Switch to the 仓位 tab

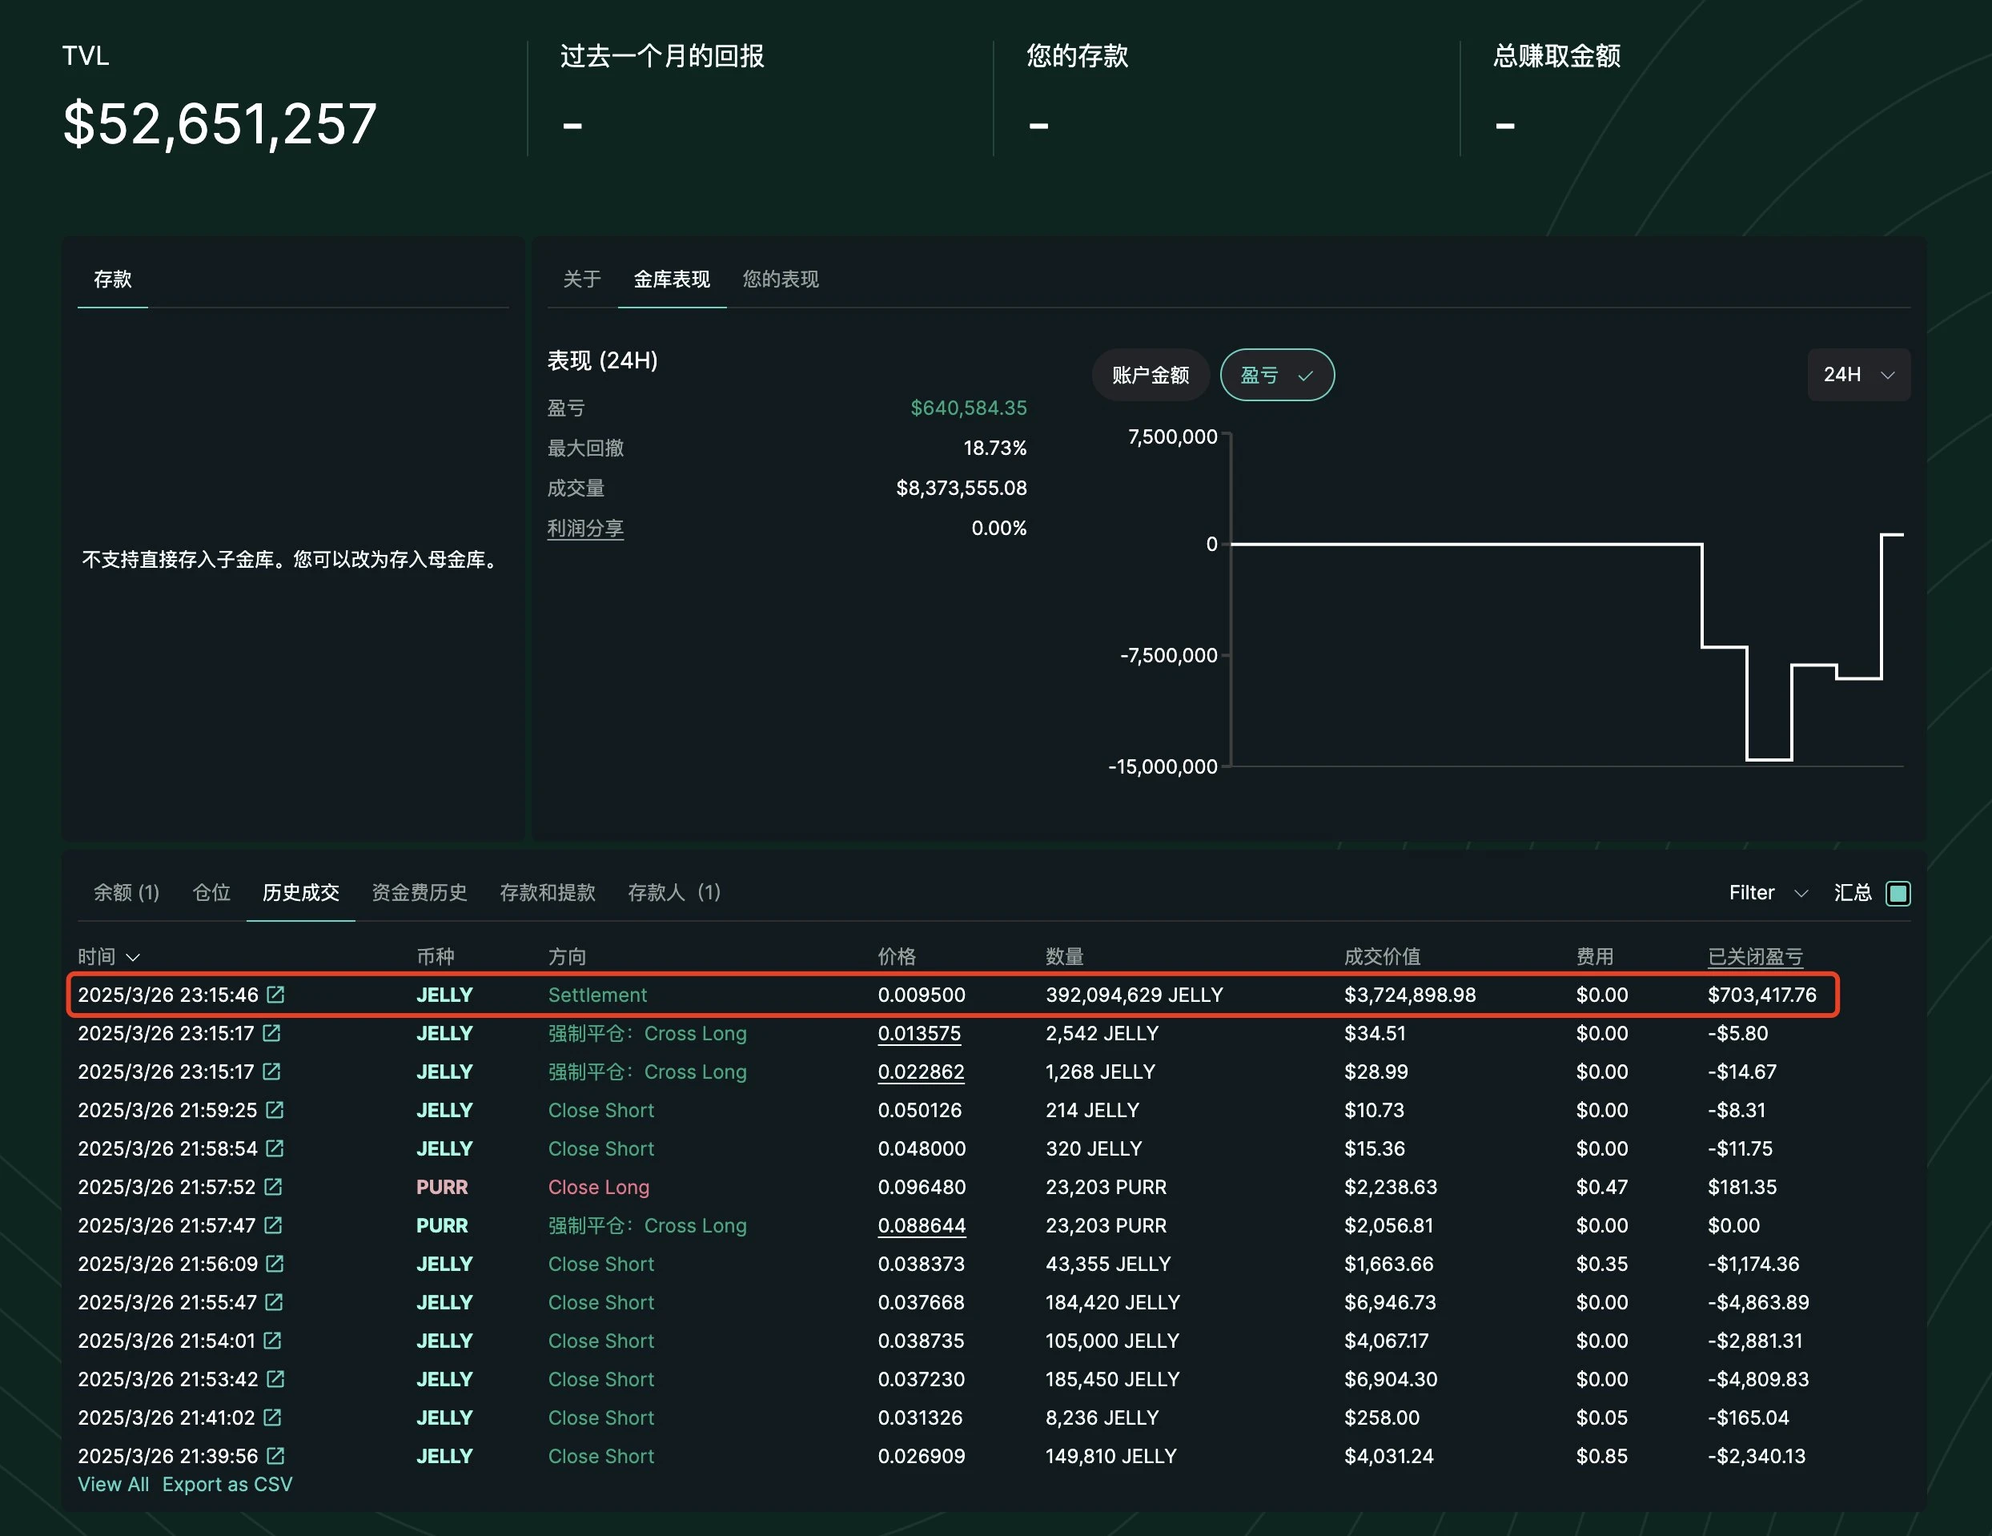[211, 892]
